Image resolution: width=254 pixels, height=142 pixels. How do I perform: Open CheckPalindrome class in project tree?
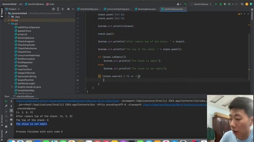click(27, 49)
